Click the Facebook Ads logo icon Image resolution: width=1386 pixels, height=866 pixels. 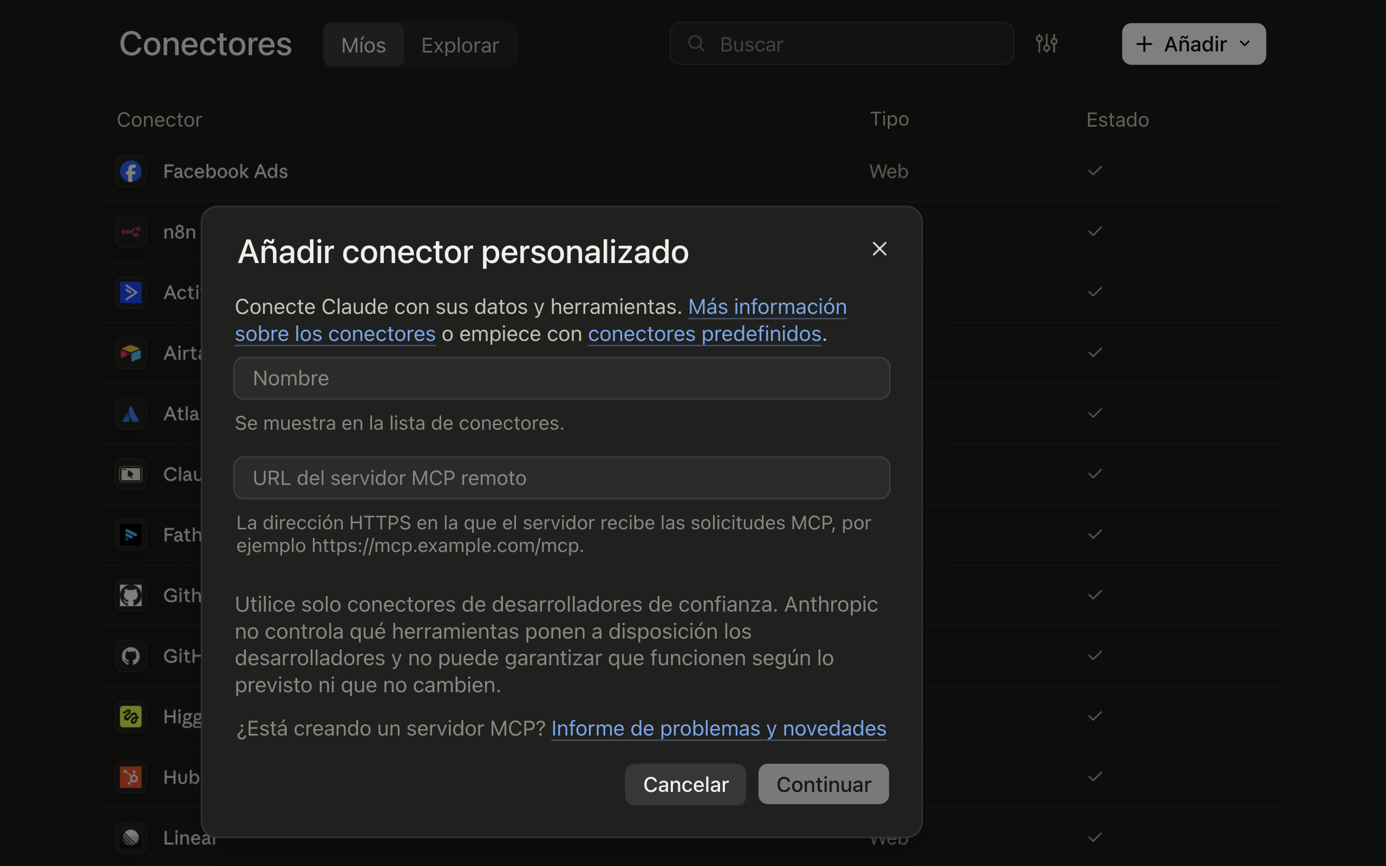click(130, 171)
